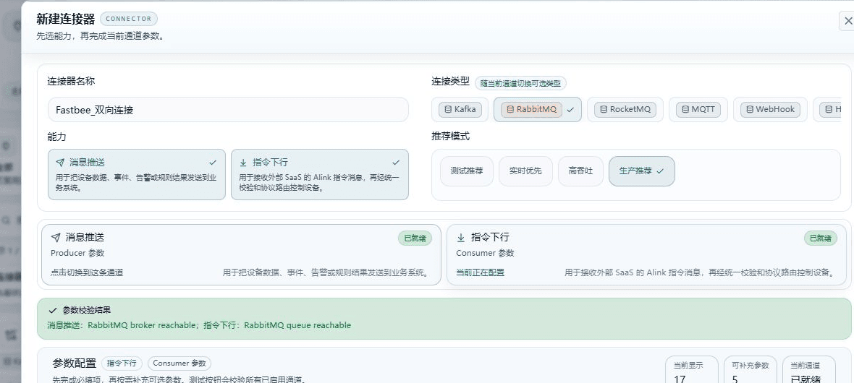Image resolution: width=854 pixels, height=383 pixels.
Task: Click the 随当前通道切换可选类型 hint tag
Action: 520,83
